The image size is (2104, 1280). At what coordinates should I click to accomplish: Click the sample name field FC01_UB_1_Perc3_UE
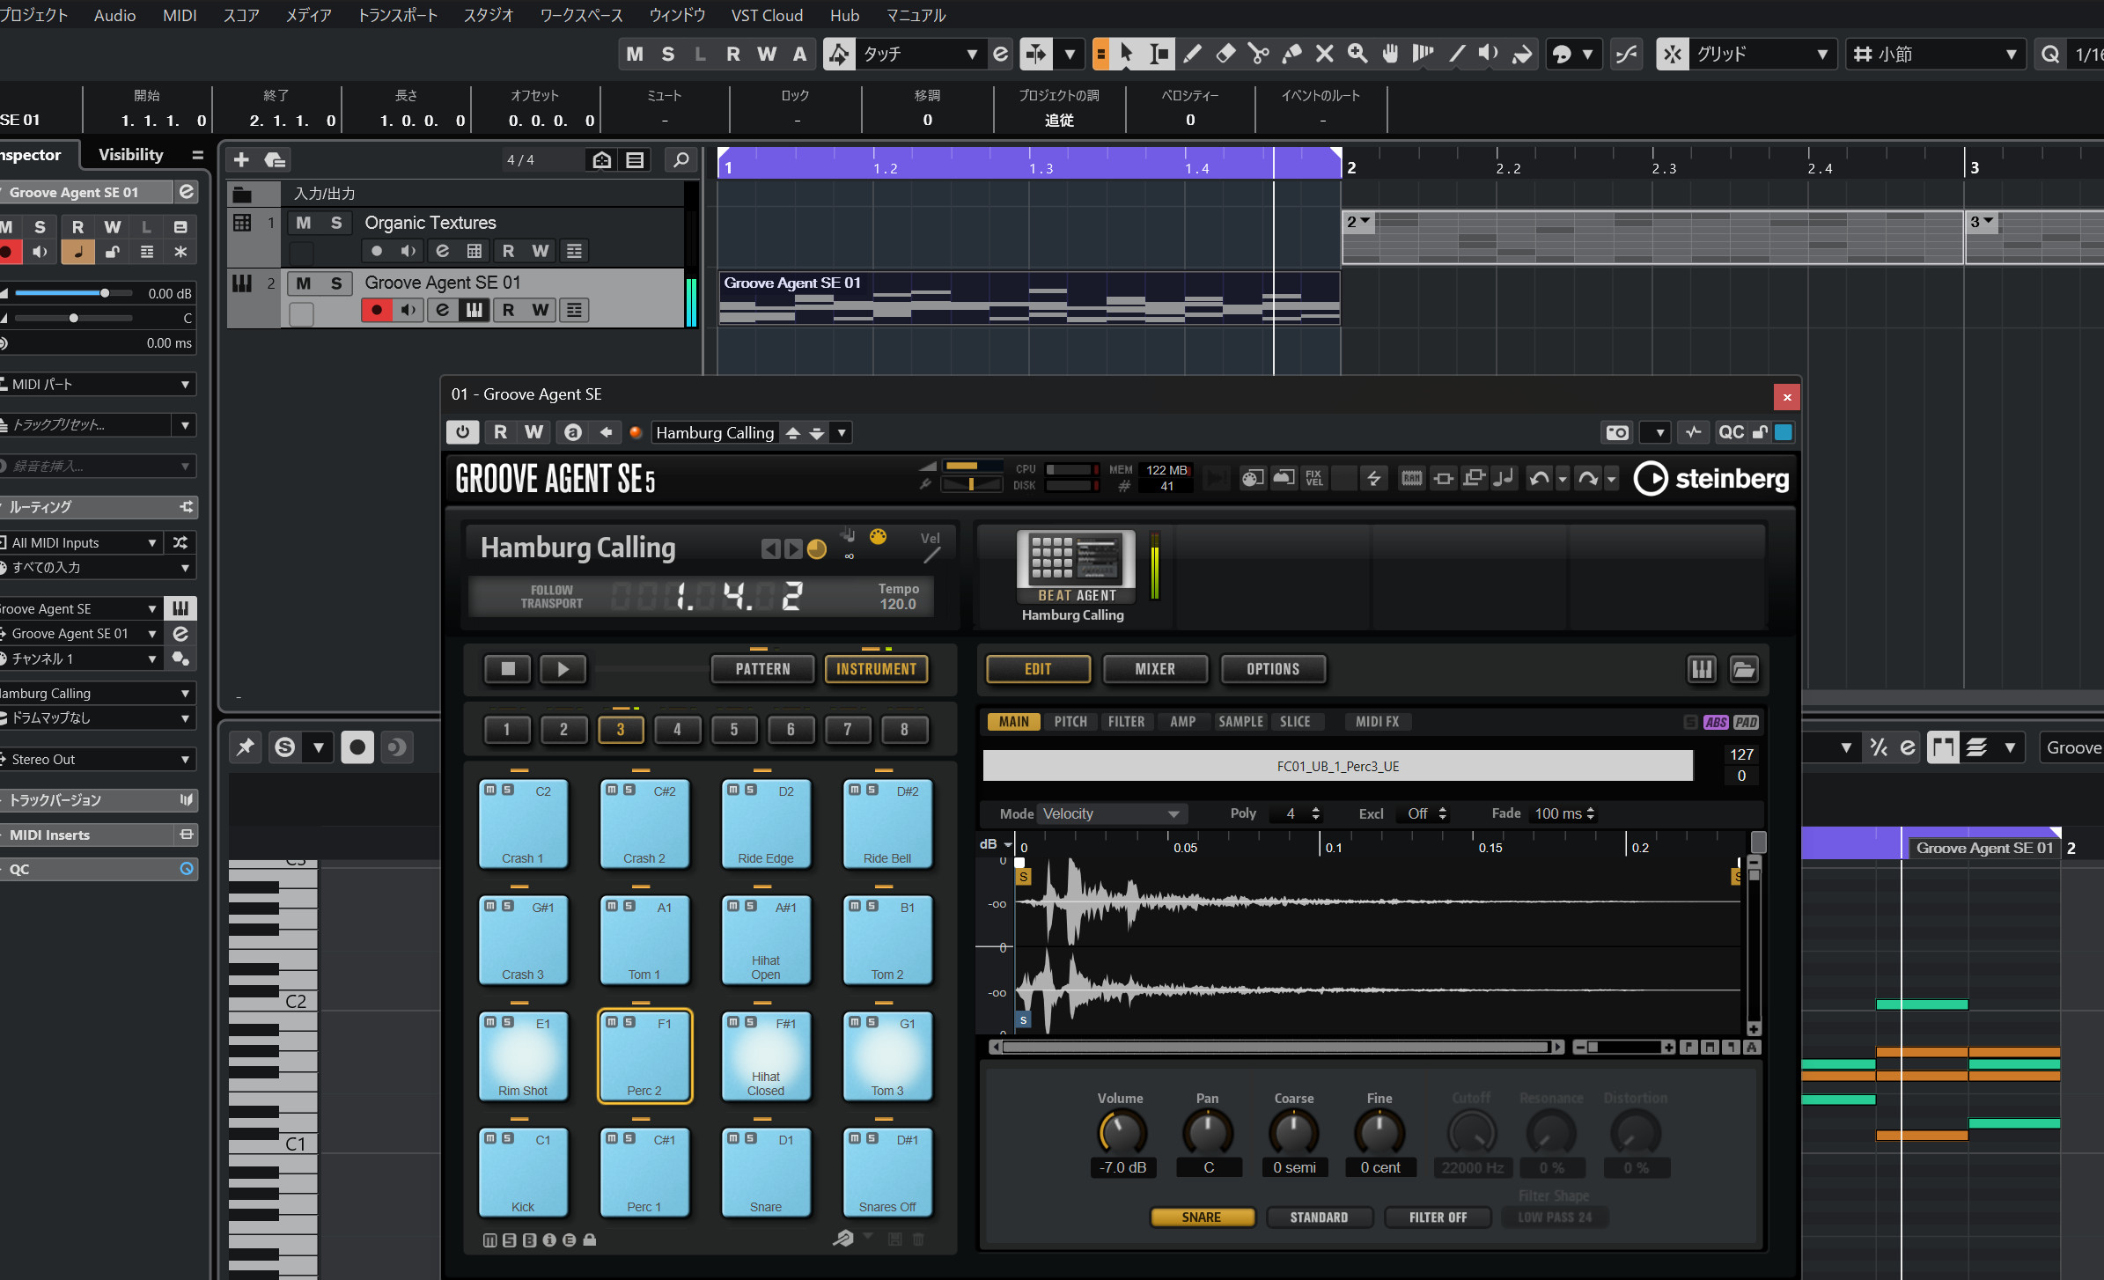pyautogui.click(x=1337, y=766)
